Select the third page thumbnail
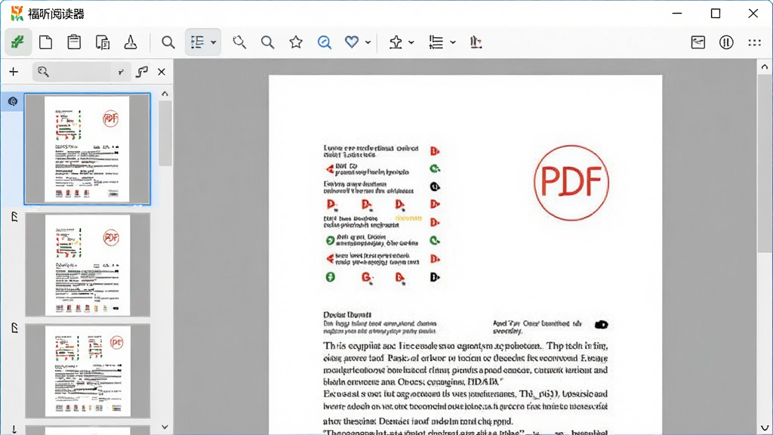The width and height of the screenshot is (773, 435). tap(88, 371)
